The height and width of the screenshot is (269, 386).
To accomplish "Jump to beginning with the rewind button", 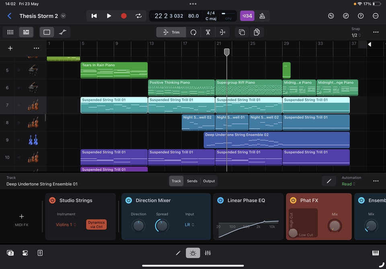I will [x=94, y=16].
